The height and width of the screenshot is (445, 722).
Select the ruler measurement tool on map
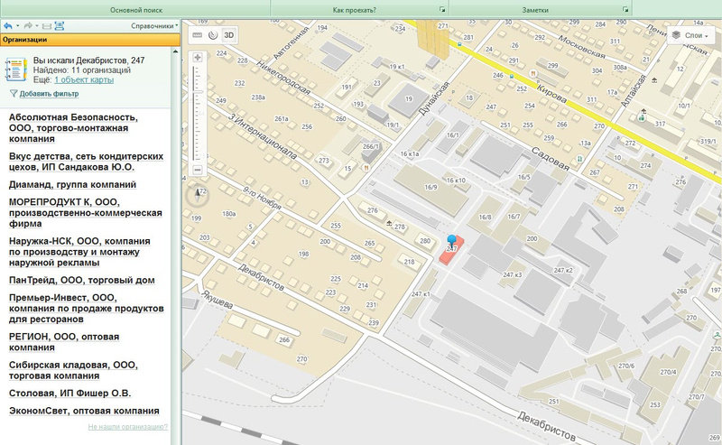197,35
